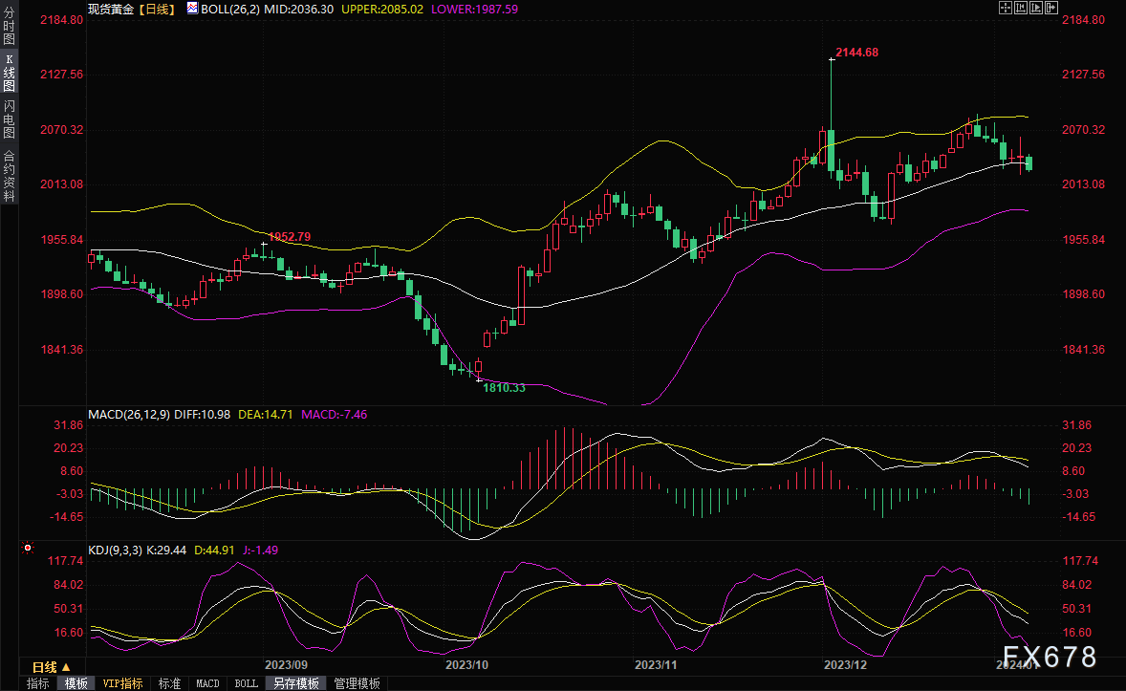1126x691 pixels.
Task: Click the MID:2036.30 value
Action: (x=299, y=10)
